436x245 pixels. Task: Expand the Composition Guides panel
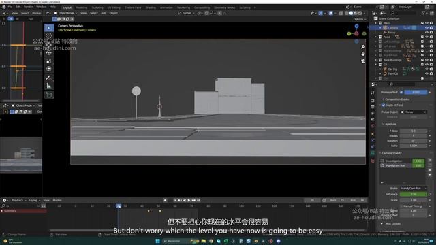(x=396, y=99)
